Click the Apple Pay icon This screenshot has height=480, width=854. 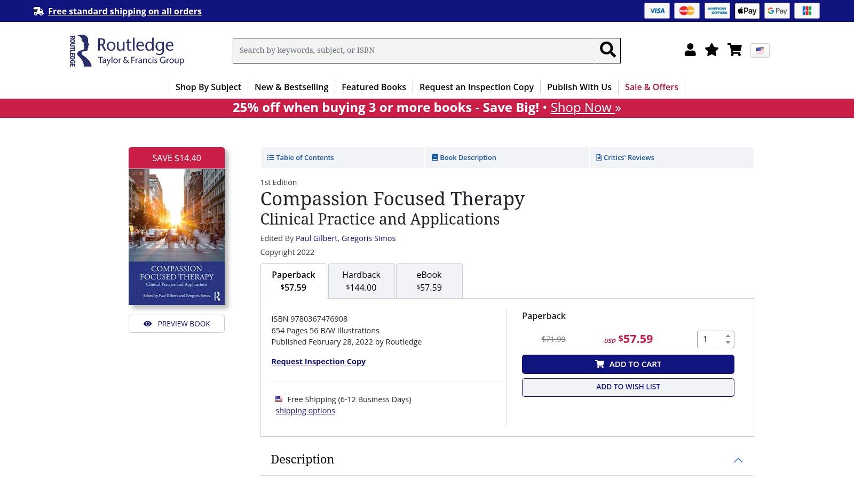point(747,11)
